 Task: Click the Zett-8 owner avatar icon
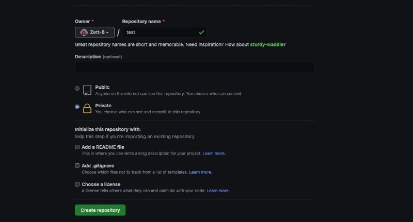[84, 32]
